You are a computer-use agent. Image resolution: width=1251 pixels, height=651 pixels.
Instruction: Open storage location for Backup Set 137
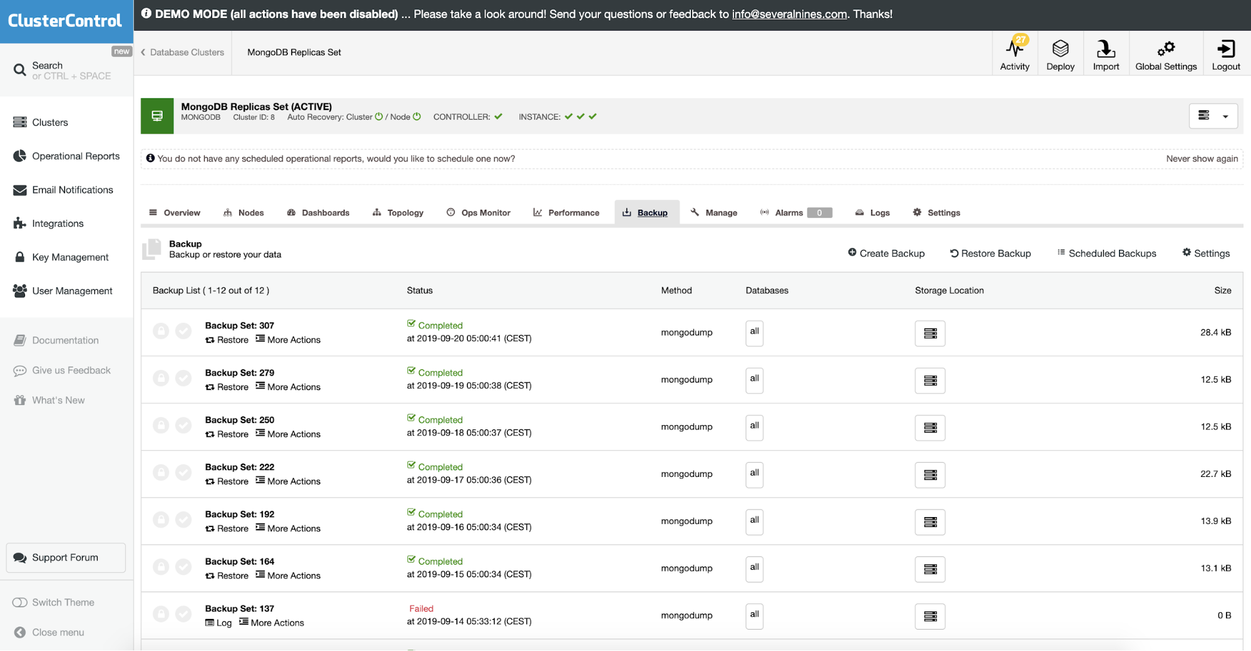[x=930, y=617]
